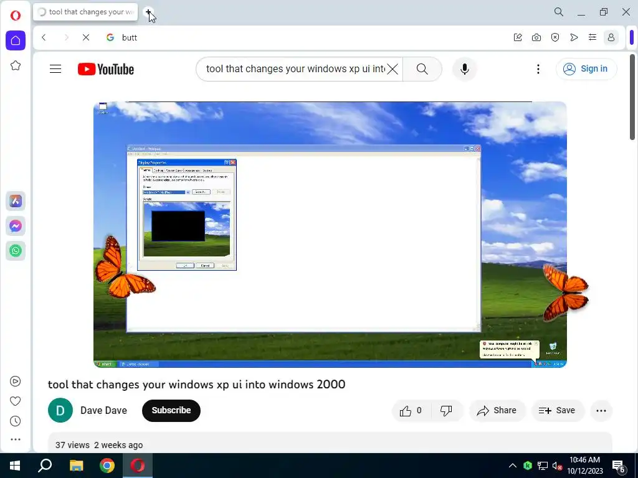Viewport: 638px width, 478px height.
Task: Like this video
Action: (411, 411)
